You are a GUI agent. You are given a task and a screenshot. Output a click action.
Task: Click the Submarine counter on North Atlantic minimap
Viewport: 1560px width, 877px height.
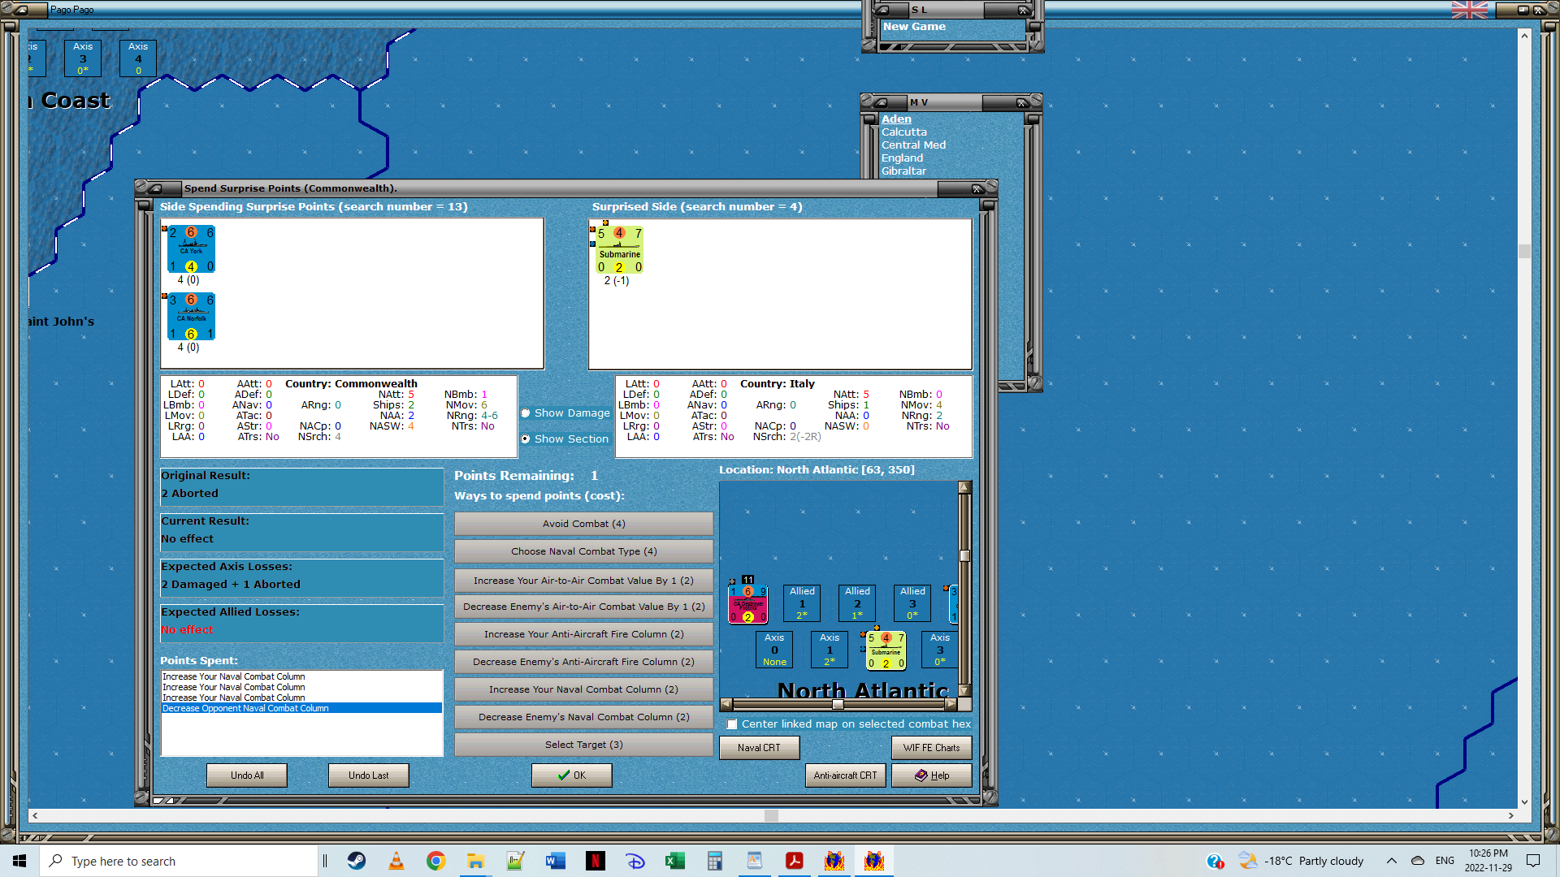[x=886, y=650]
